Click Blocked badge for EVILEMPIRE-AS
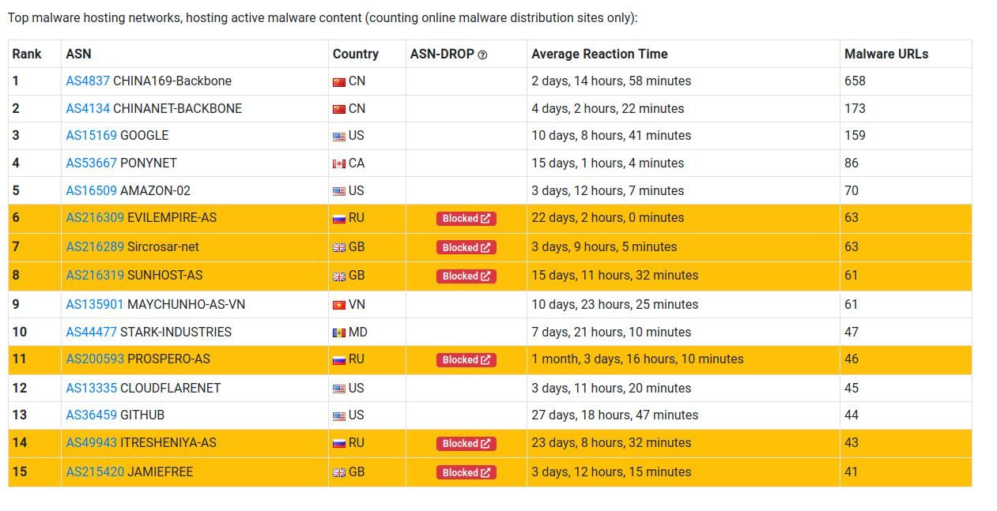The width and height of the screenshot is (997, 511). point(466,219)
